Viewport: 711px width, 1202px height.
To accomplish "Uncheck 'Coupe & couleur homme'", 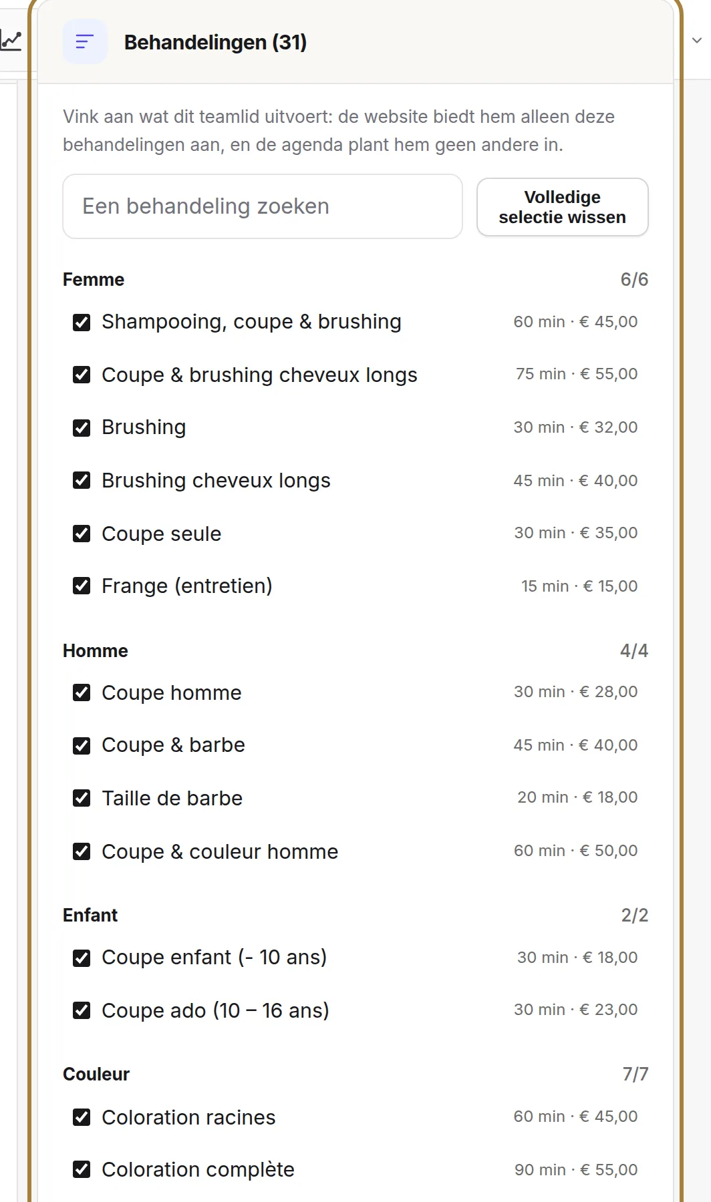I will coord(82,851).
